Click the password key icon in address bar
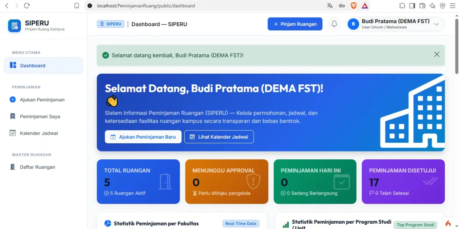The image size is (459, 229). click(x=342, y=6)
